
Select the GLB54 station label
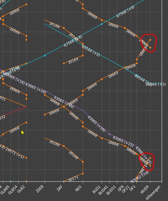13,190
